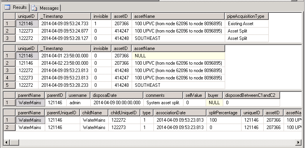Select the _Timestamp header in first grid
The height and width of the screenshot is (148, 305).
(65, 16)
